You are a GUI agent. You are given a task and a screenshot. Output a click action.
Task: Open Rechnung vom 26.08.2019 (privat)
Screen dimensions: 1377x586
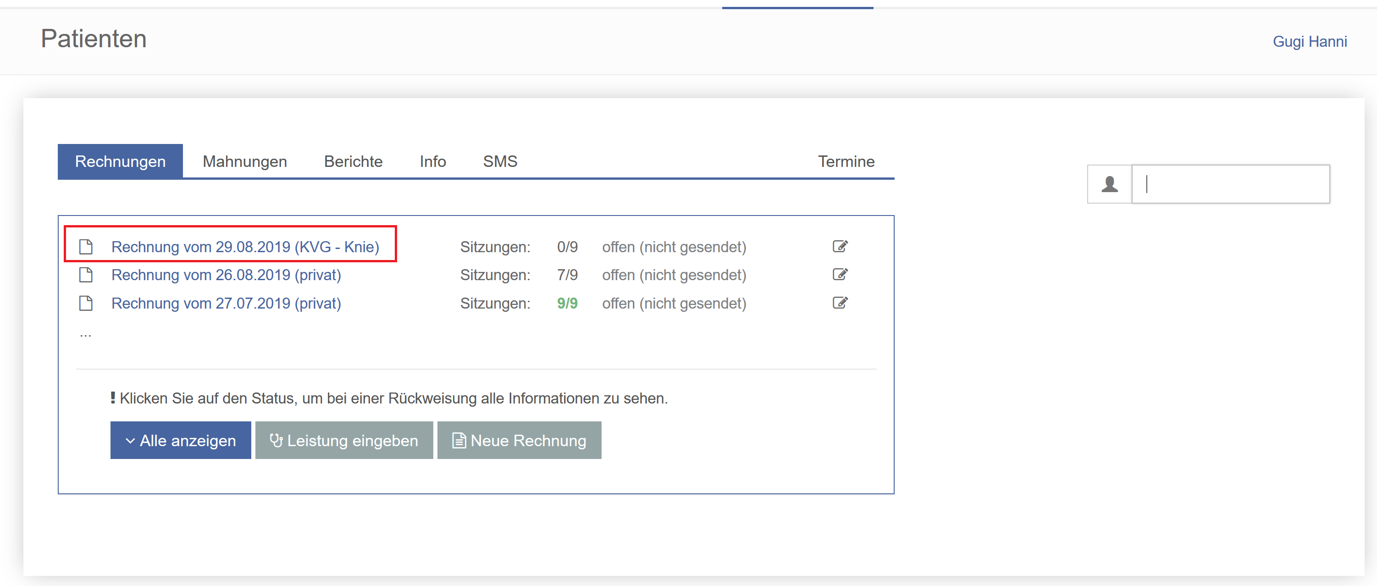(226, 275)
